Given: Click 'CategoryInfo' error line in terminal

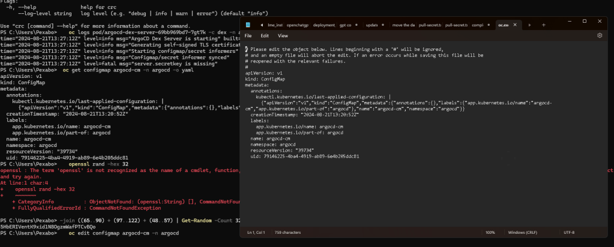Looking at the screenshot, I should pyautogui.click(x=125, y=201).
